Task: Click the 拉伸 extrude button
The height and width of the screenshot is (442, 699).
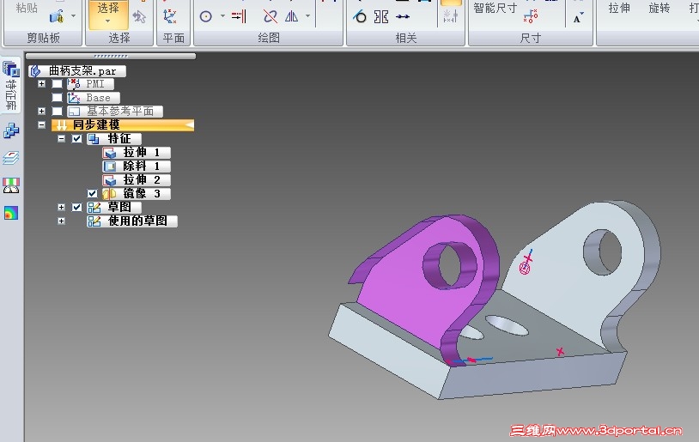Action: (x=619, y=8)
